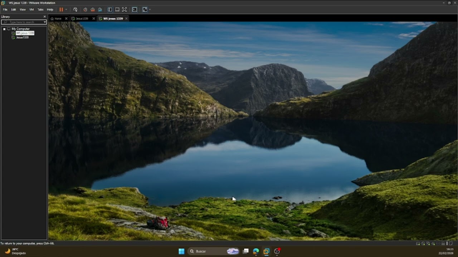Take a snapshot of this virtual machine

pyautogui.click(x=85, y=10)
